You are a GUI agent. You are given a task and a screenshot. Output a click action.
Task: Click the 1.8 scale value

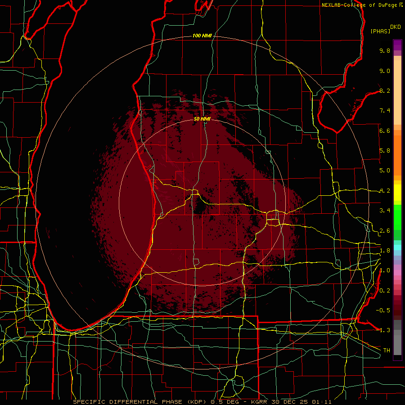click(x=385, y=251)
